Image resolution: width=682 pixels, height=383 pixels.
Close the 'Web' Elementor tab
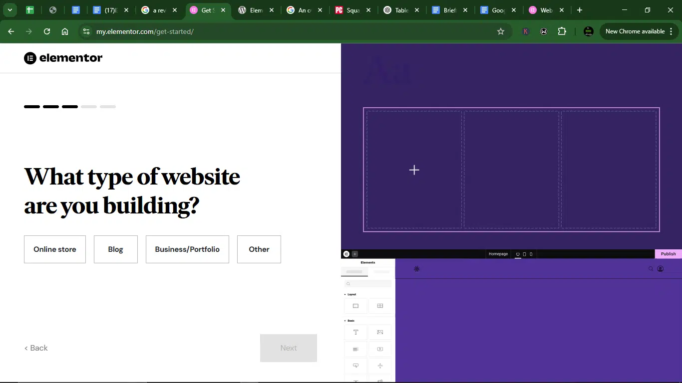(562, 10)
